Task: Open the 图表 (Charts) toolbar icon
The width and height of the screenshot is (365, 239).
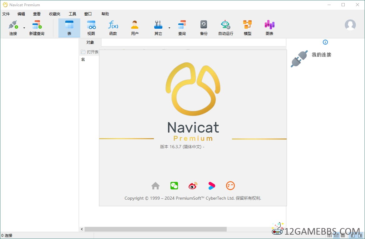Action: (269, 28)
